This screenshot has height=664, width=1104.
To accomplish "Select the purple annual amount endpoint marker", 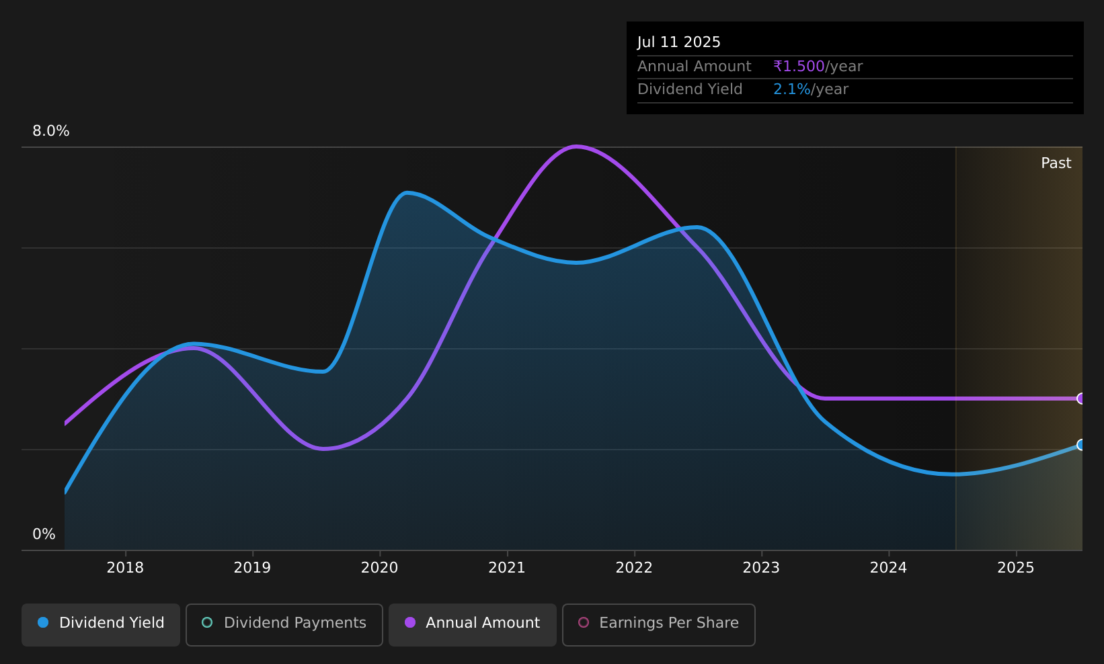I will tap(1081, 399).
